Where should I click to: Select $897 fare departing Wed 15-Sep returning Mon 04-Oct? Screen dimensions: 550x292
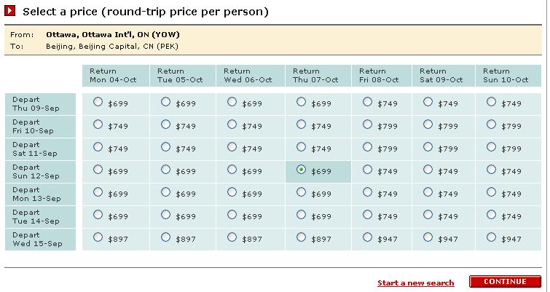click(98, 237)
